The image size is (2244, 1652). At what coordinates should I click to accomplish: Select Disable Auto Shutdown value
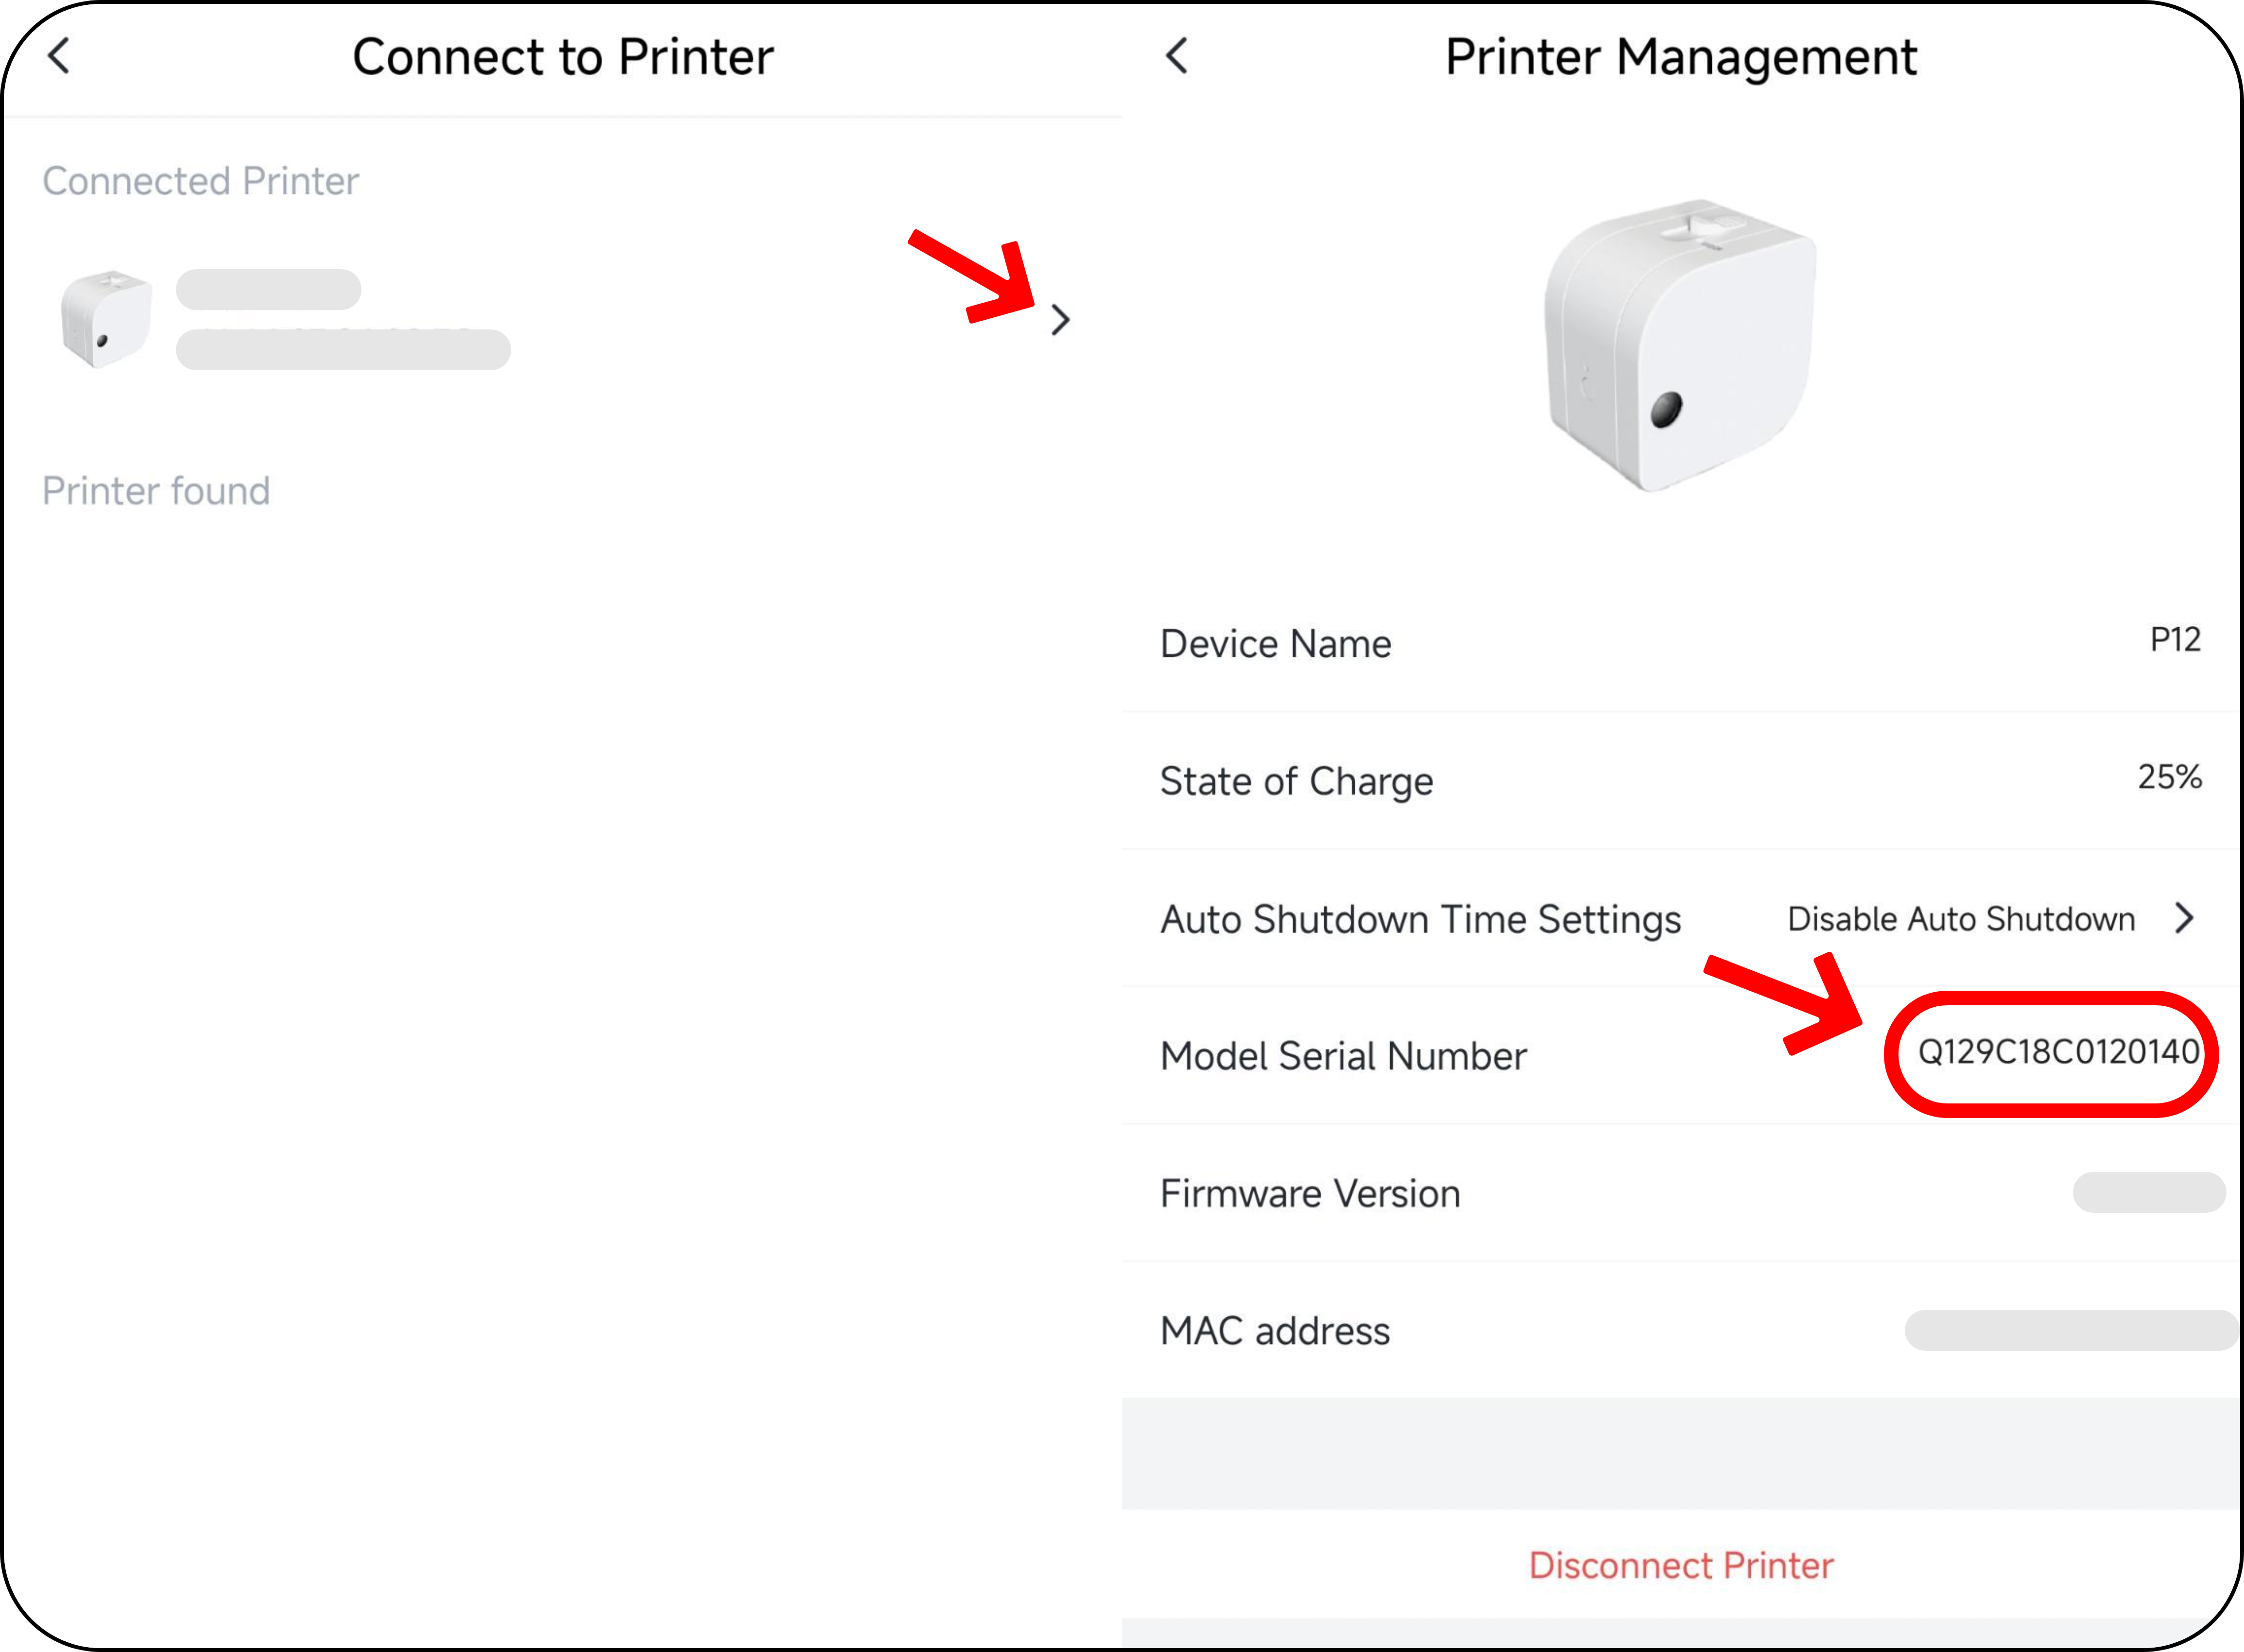click(x=1961, y=919)
